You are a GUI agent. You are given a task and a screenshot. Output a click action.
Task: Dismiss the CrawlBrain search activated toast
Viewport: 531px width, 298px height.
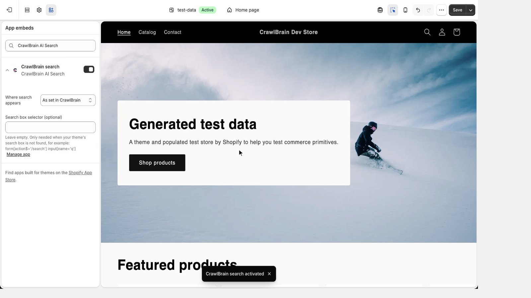269,274
